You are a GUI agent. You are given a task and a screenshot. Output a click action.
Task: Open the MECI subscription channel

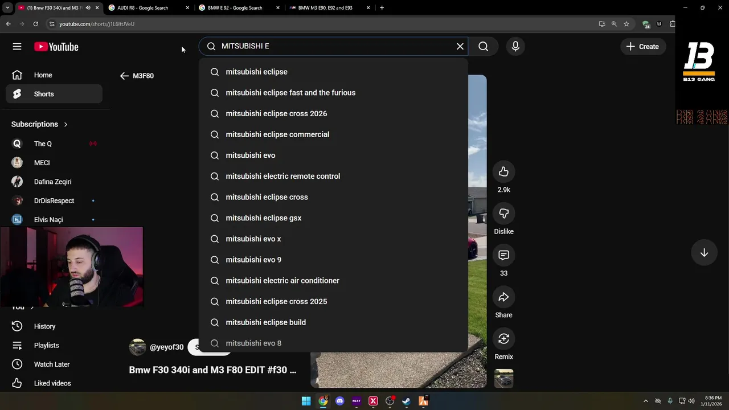pyautogui.click(x=54, y=163)
